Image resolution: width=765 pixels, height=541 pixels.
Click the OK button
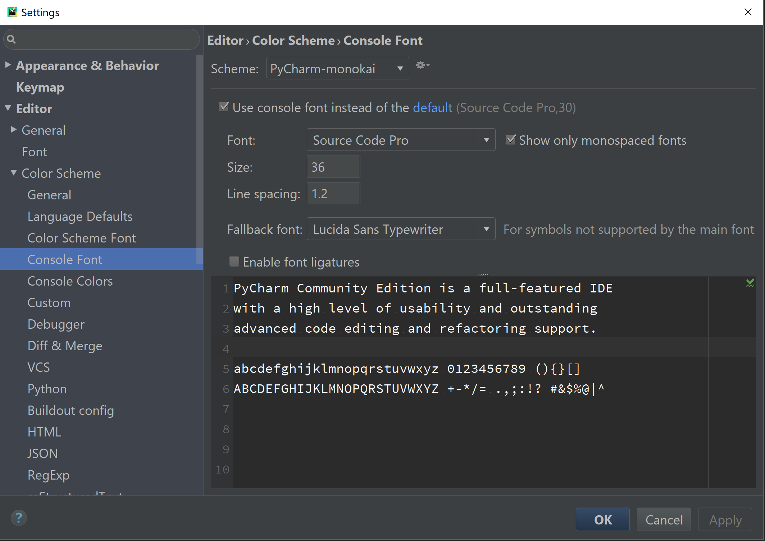coord(603,519)
